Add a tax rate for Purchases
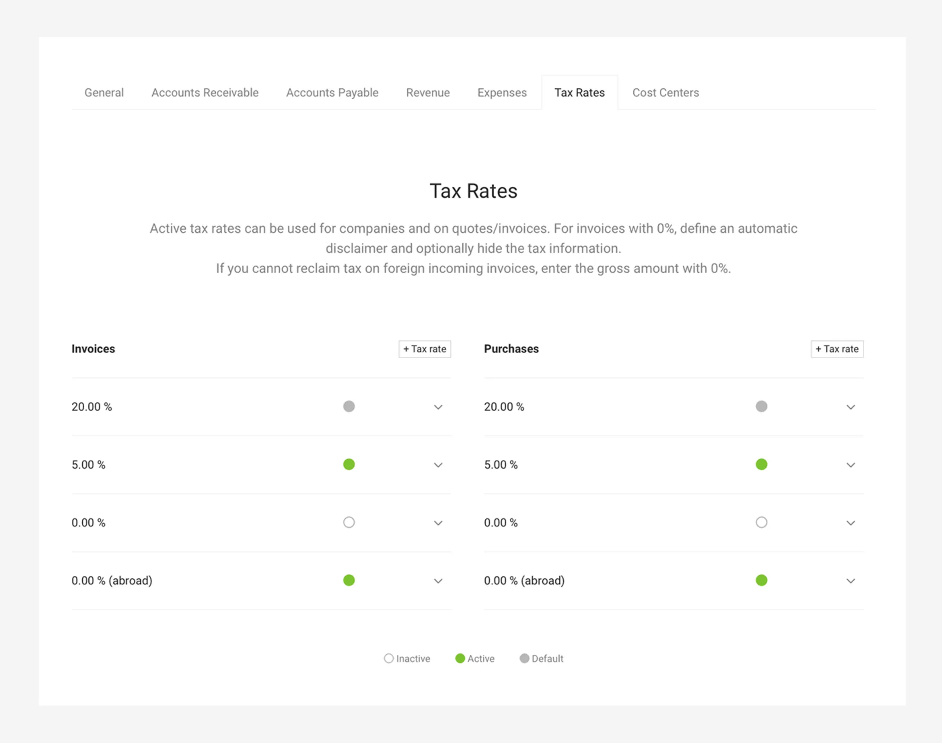Image resolution: width=942 pixels, height=743 pixels. coord(837,349)
